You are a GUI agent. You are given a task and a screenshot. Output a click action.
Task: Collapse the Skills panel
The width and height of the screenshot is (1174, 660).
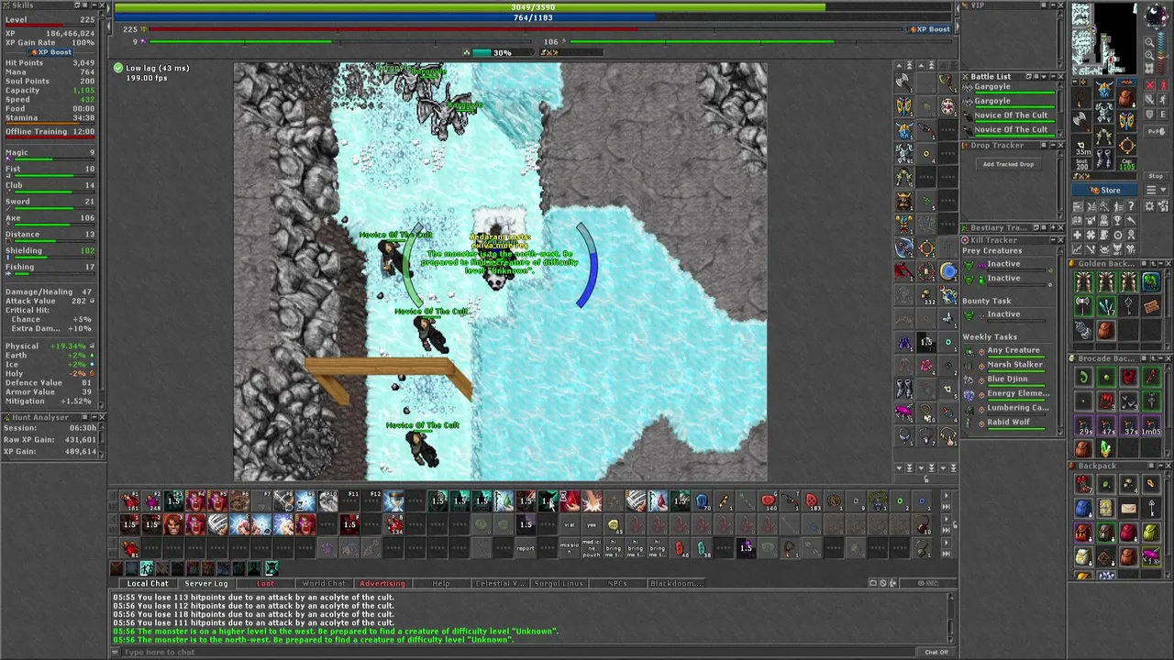click(x=94, y=5)
